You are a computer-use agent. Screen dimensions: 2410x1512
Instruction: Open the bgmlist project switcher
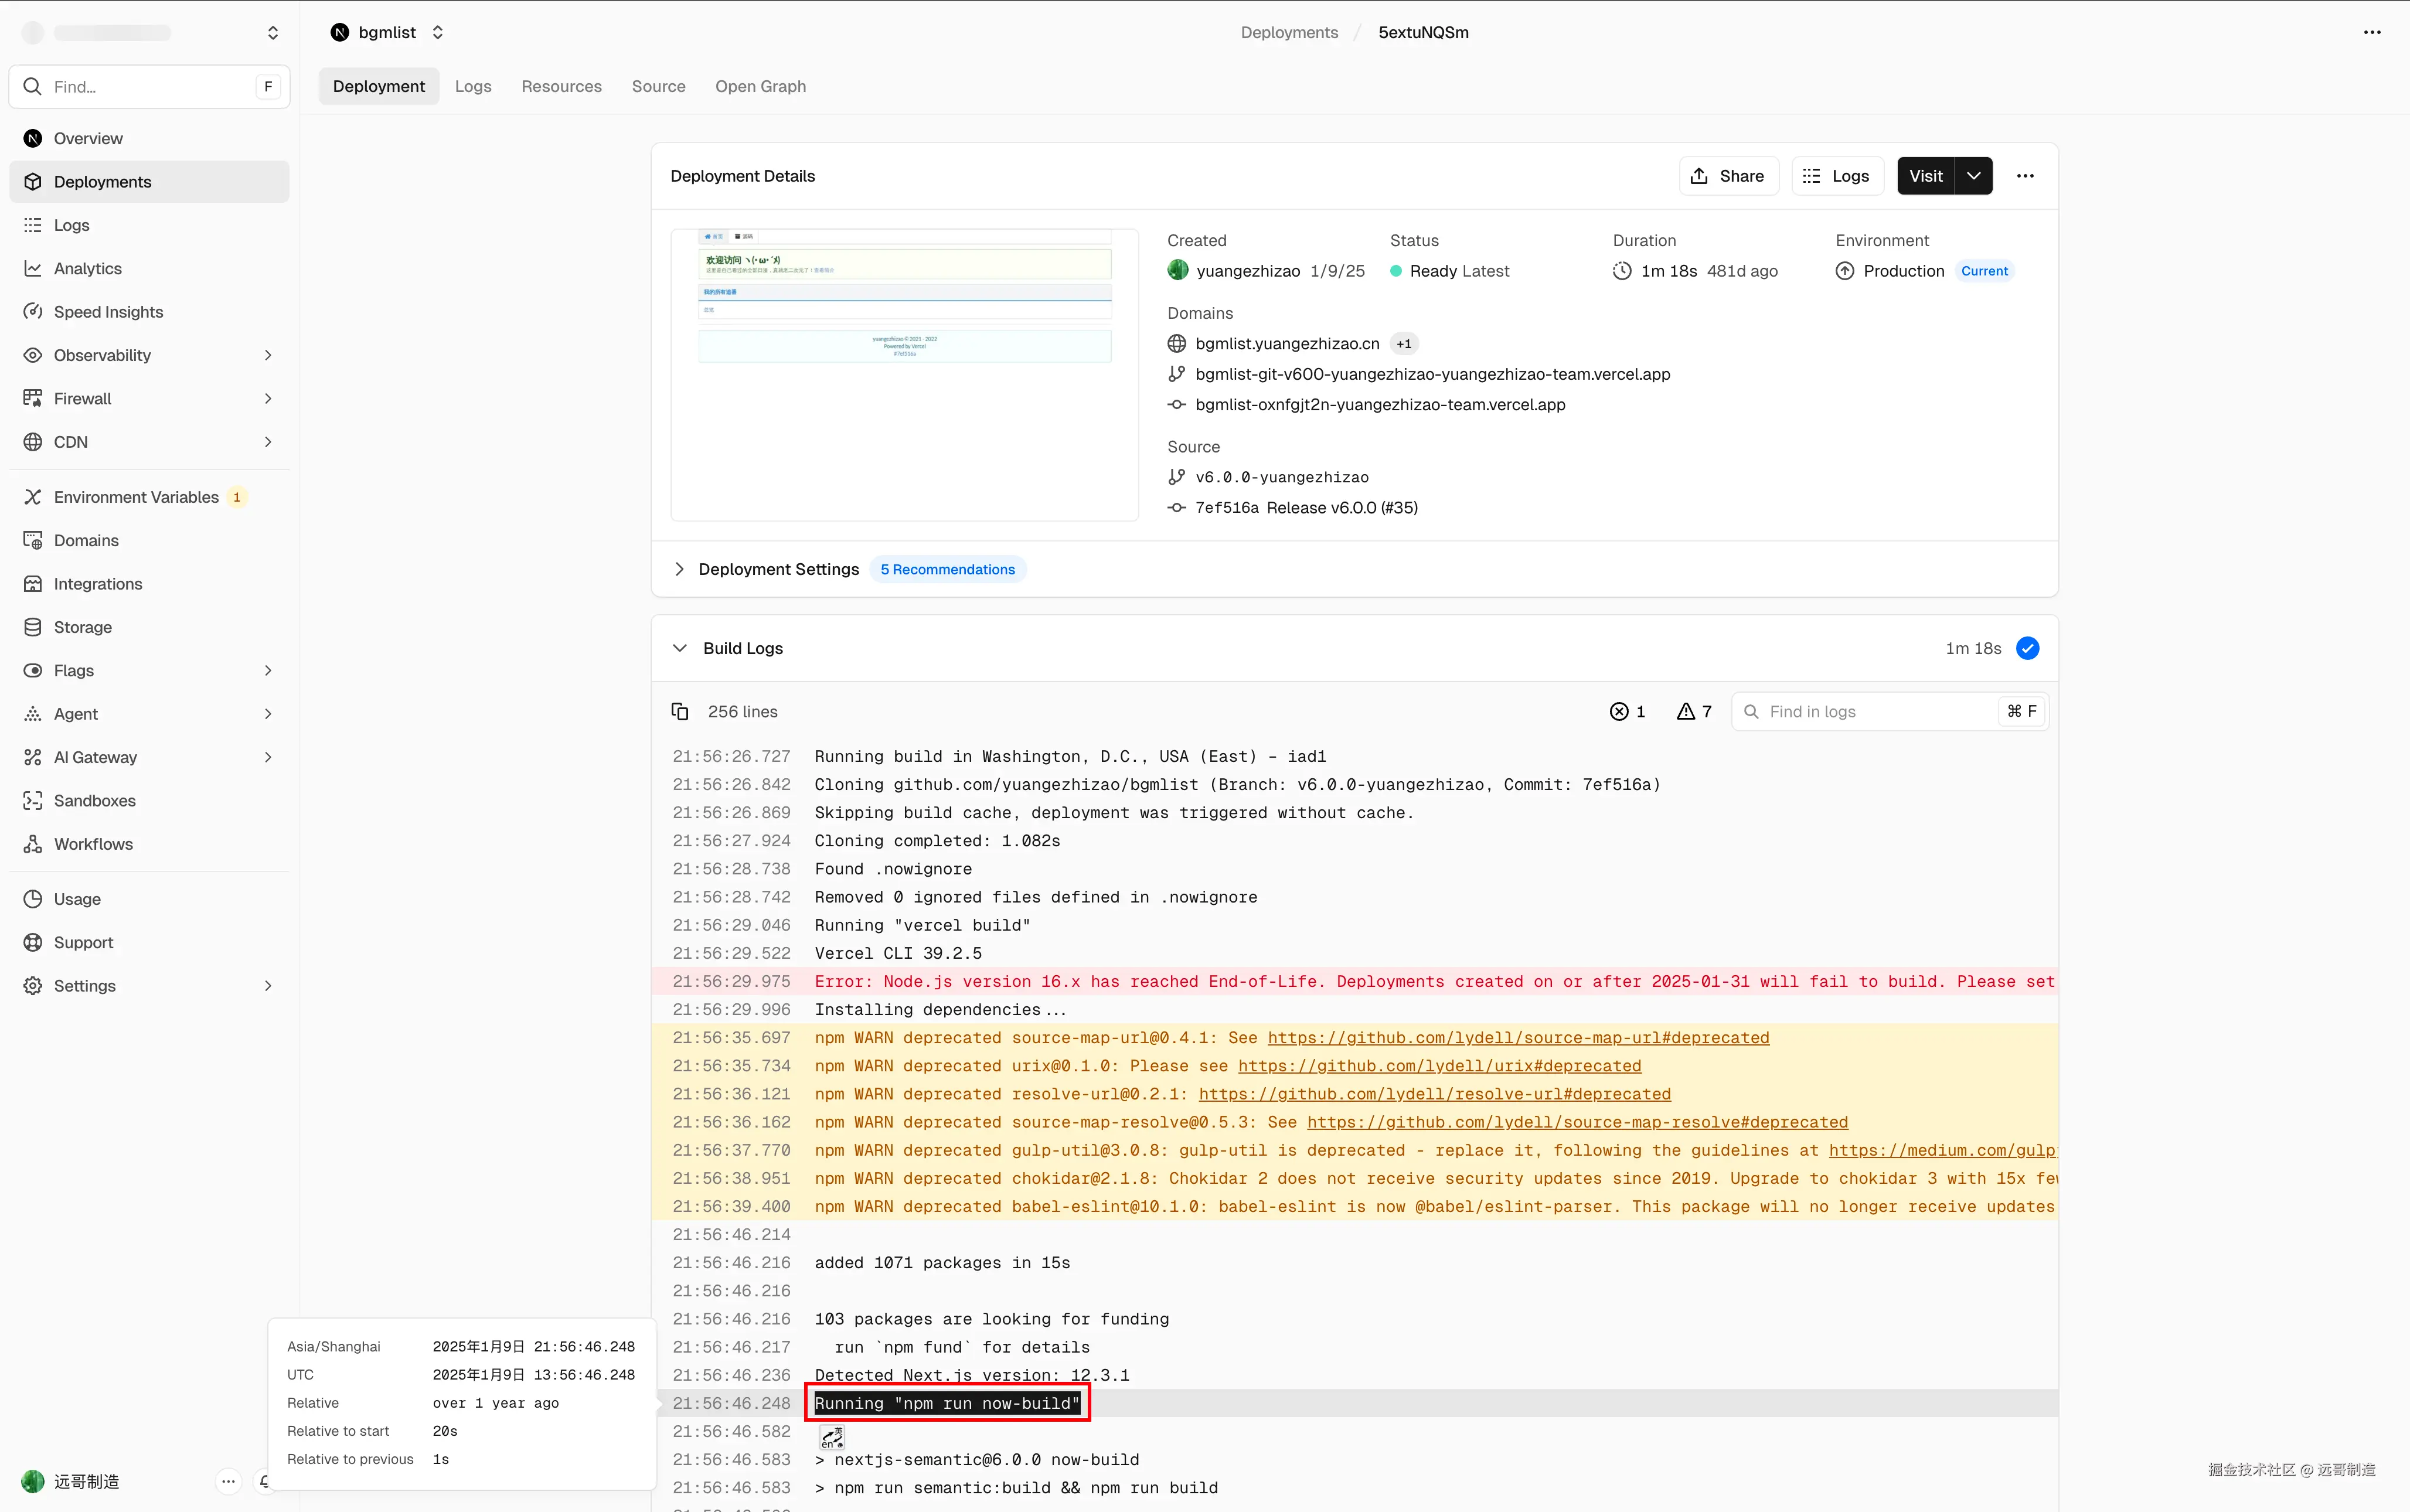438,33
